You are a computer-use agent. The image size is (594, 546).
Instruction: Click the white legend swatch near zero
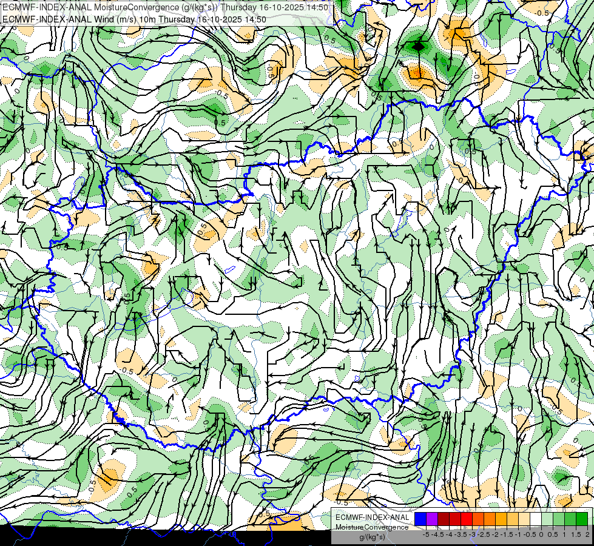point(536,519)
